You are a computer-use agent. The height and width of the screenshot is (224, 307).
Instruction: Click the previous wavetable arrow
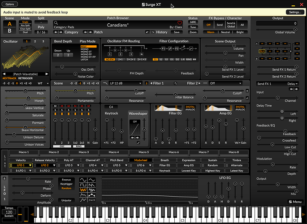[x=4, y=74]
